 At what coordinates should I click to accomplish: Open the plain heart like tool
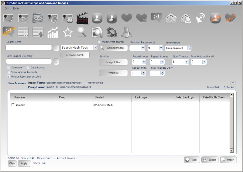[x=127, y=18]
